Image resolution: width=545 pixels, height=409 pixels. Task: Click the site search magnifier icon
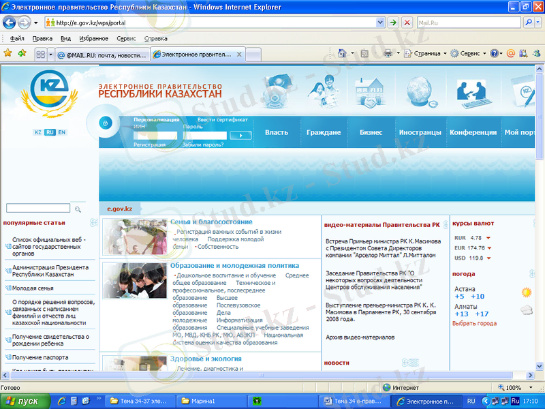coord(78,209)
